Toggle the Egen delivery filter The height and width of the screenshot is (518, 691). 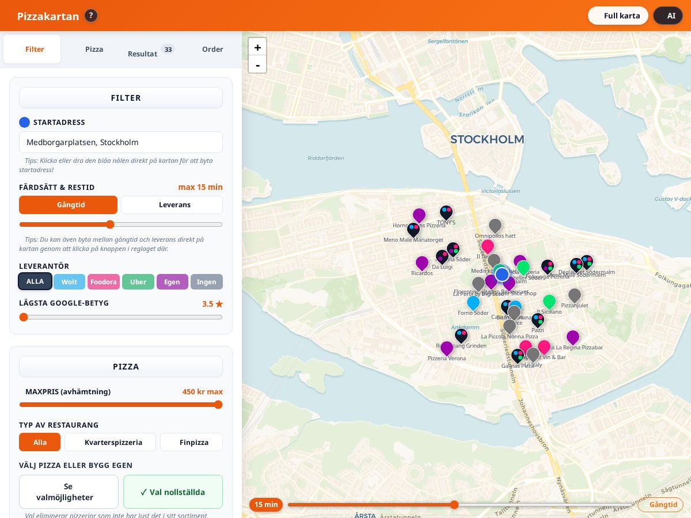click(172, 281)
